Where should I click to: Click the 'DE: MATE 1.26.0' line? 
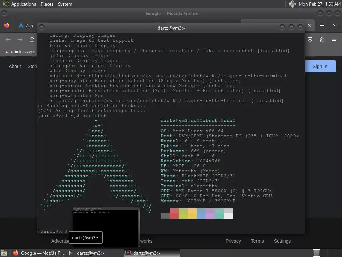point(183,166)
